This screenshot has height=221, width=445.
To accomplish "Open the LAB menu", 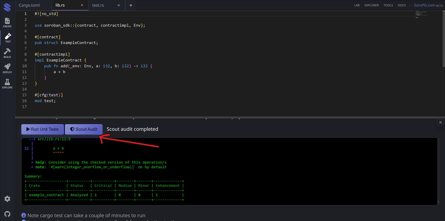I will (357, 5).
